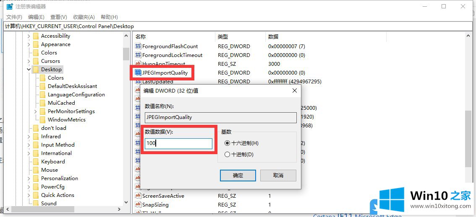This screenshot has height=217, width=476.
Task: Expand the Accessibility key
Action: [29, 36]
